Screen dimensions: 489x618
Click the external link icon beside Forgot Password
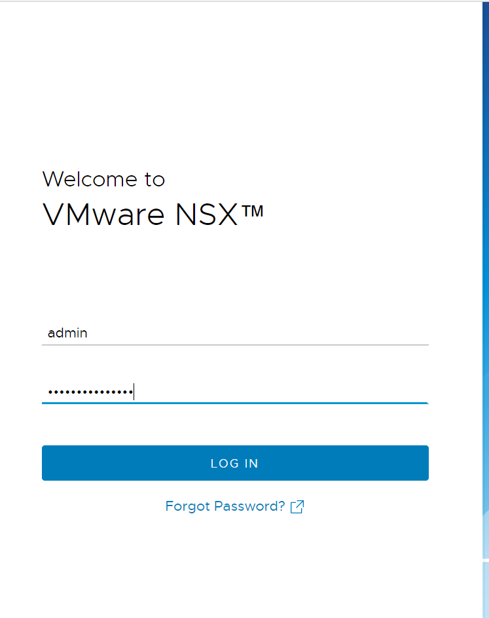point(297,507)
